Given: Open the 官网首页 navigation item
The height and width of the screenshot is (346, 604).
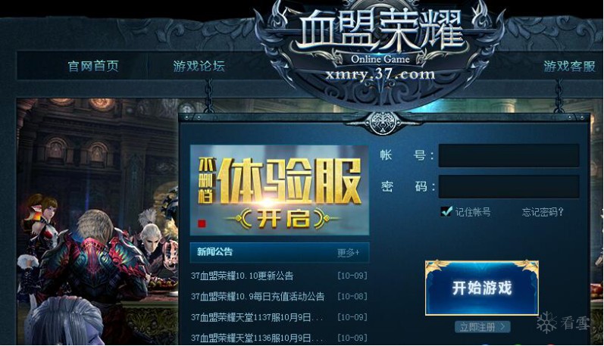Looking at the screenshot, I should pyautogui.click(x=93, y=66).
